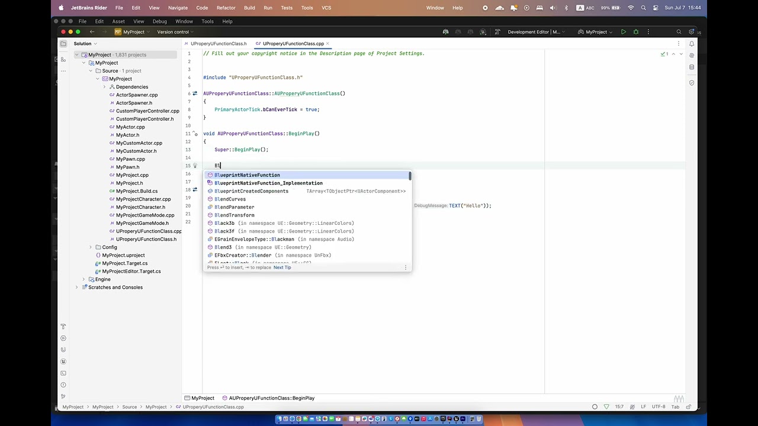Screen dimensions: 758x426
Task: Click LF line separator in status bar
Action: pos(644,407)
